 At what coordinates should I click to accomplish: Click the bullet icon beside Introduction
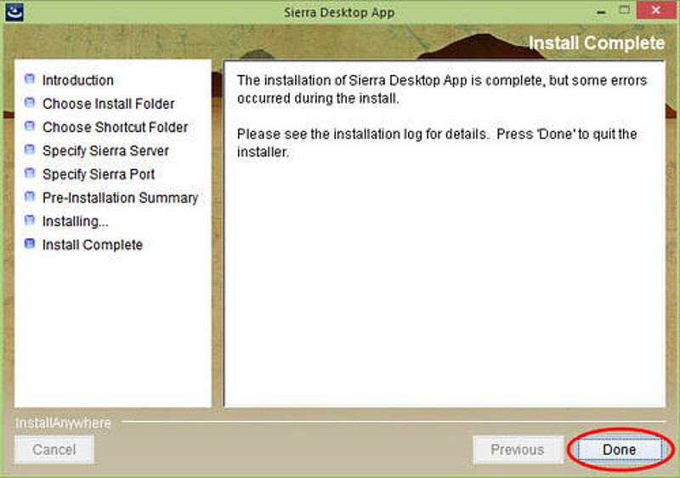30,79
